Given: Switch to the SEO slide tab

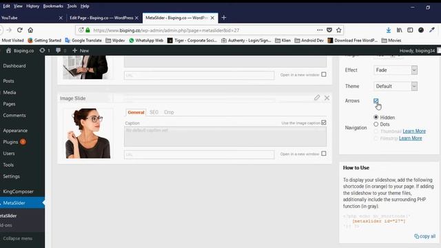Looking at the screenshot, I should (x=154, y=112).
